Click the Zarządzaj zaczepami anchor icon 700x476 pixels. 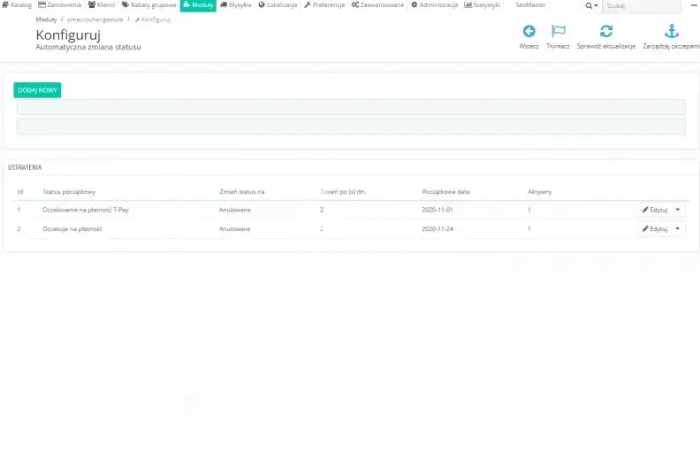[x=672, y=32]
